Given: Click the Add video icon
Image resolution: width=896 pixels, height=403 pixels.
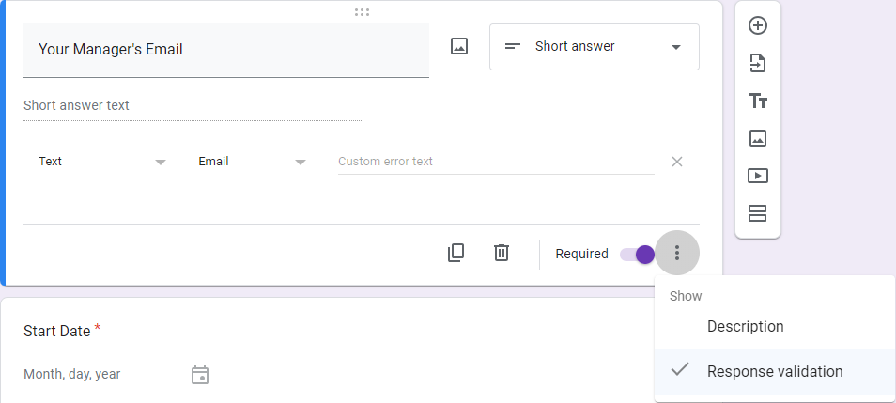Looking at the screenshot, I should (758, 176).
